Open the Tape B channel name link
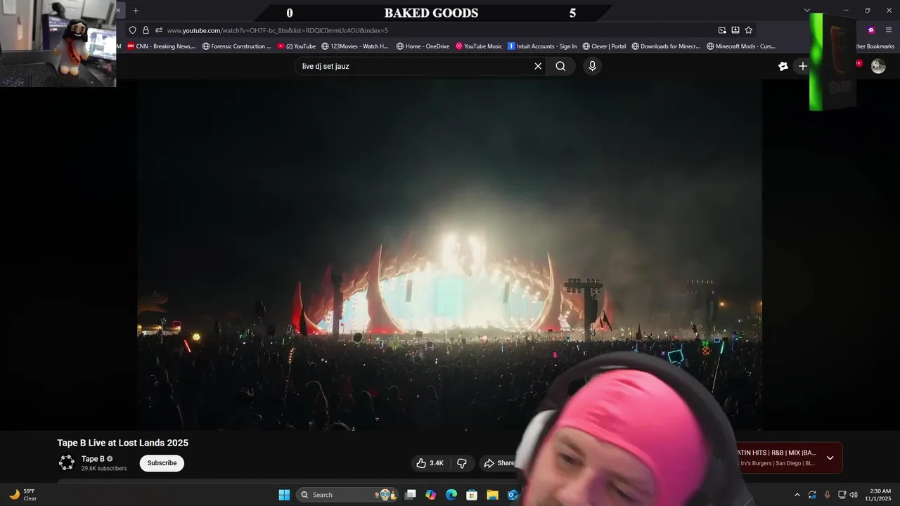The image size is (900, 506). [x=93, y=459]
